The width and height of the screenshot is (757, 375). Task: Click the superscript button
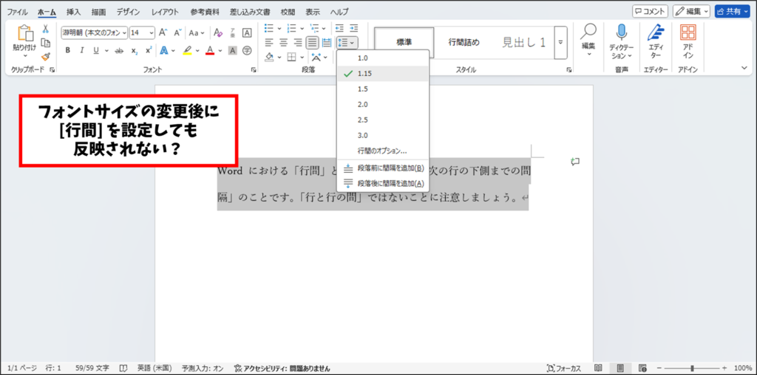tap(149, 50)
